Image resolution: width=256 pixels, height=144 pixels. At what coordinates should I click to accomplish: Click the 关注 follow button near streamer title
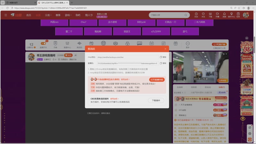point(68,55)
